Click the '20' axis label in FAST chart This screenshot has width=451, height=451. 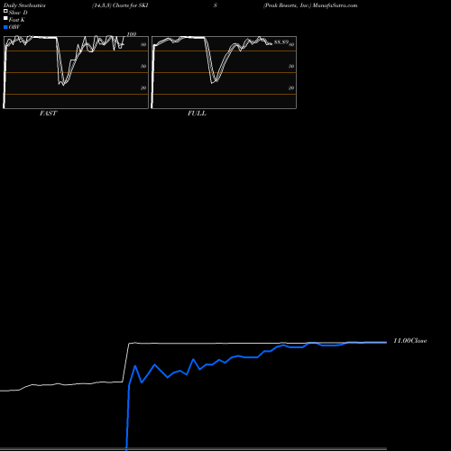[x=143, y=87]
